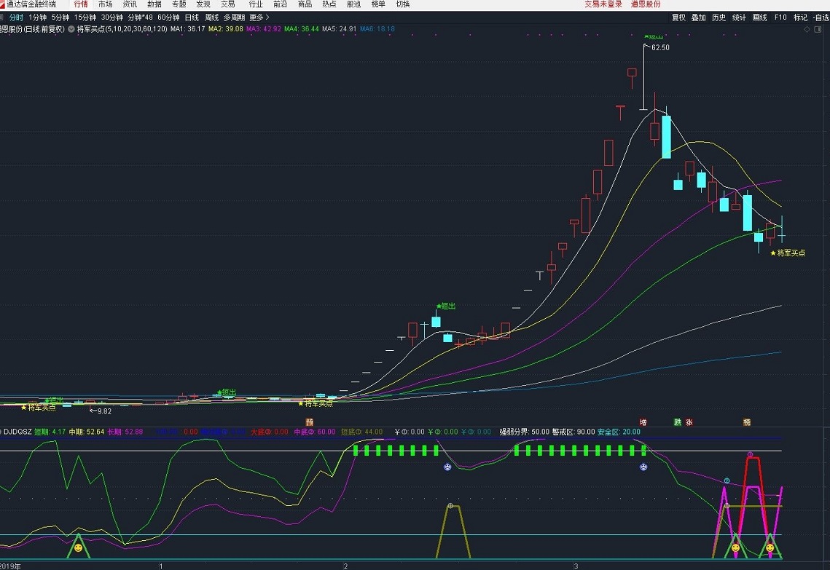The height and width of the screenshot is (570, 830).
Task: Click the red '增' event marker
Action: click(643, 422)
